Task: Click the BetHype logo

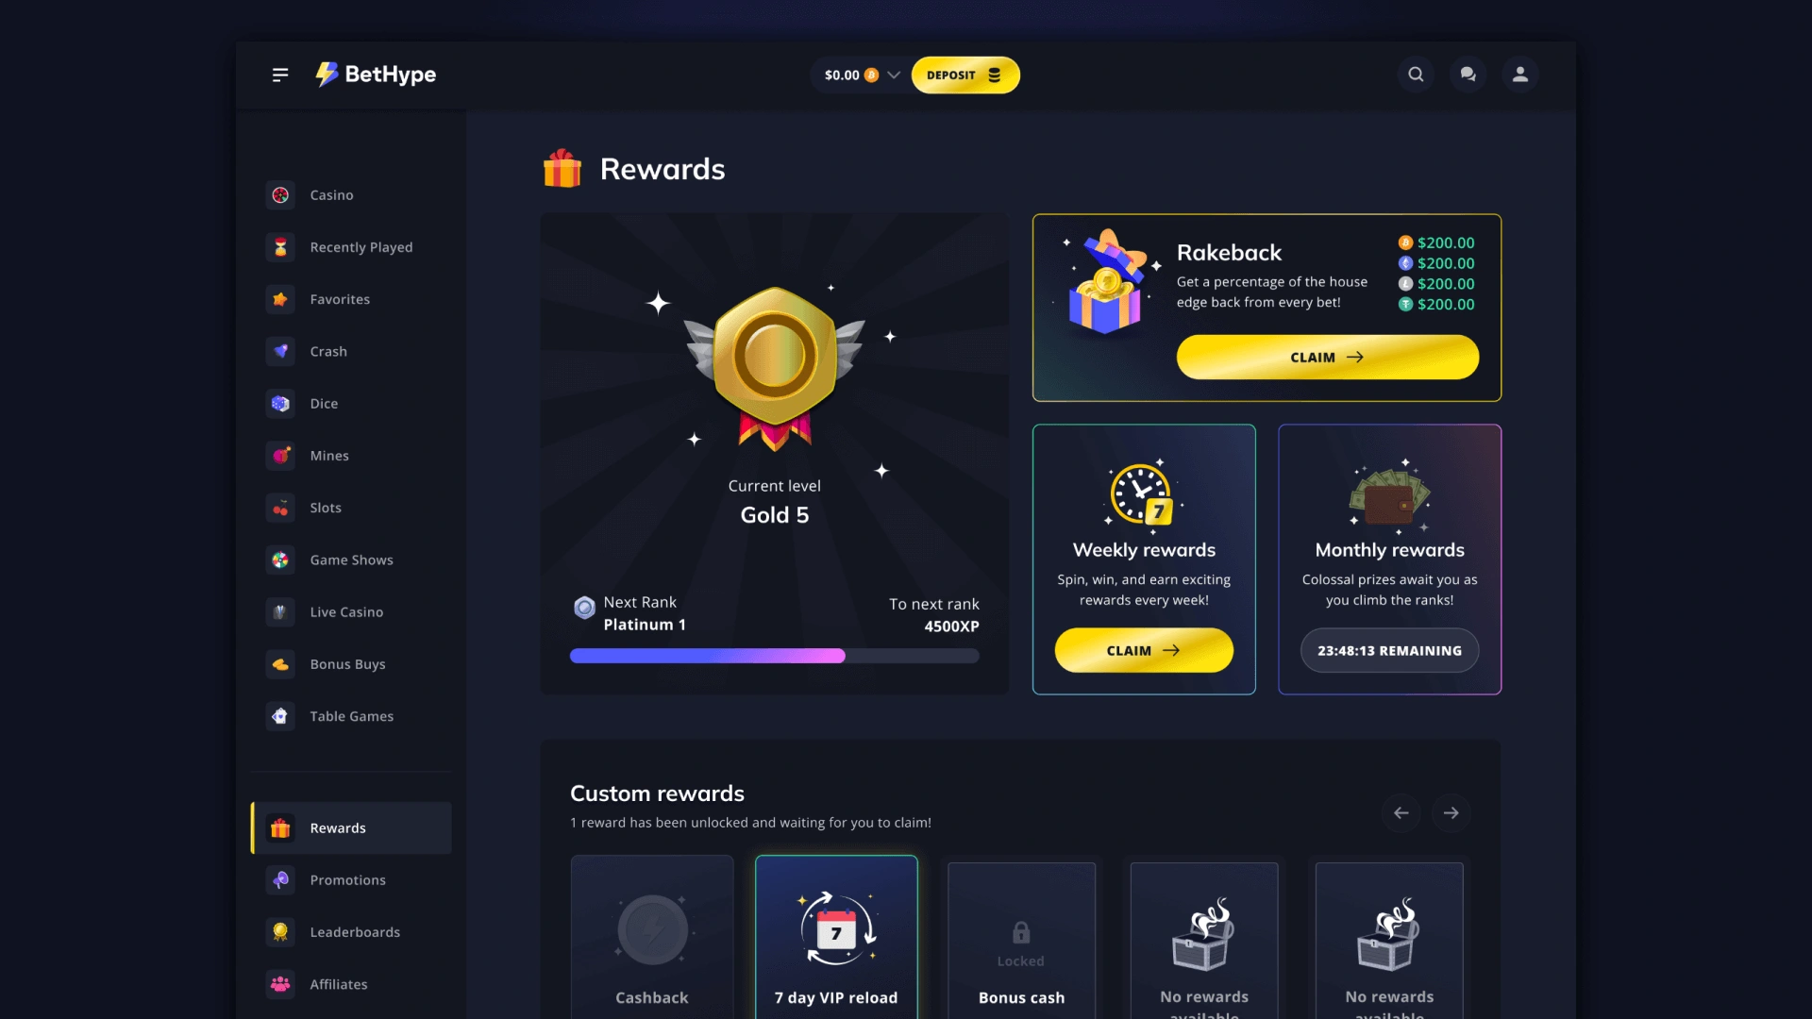Action: tap(376, 75)
